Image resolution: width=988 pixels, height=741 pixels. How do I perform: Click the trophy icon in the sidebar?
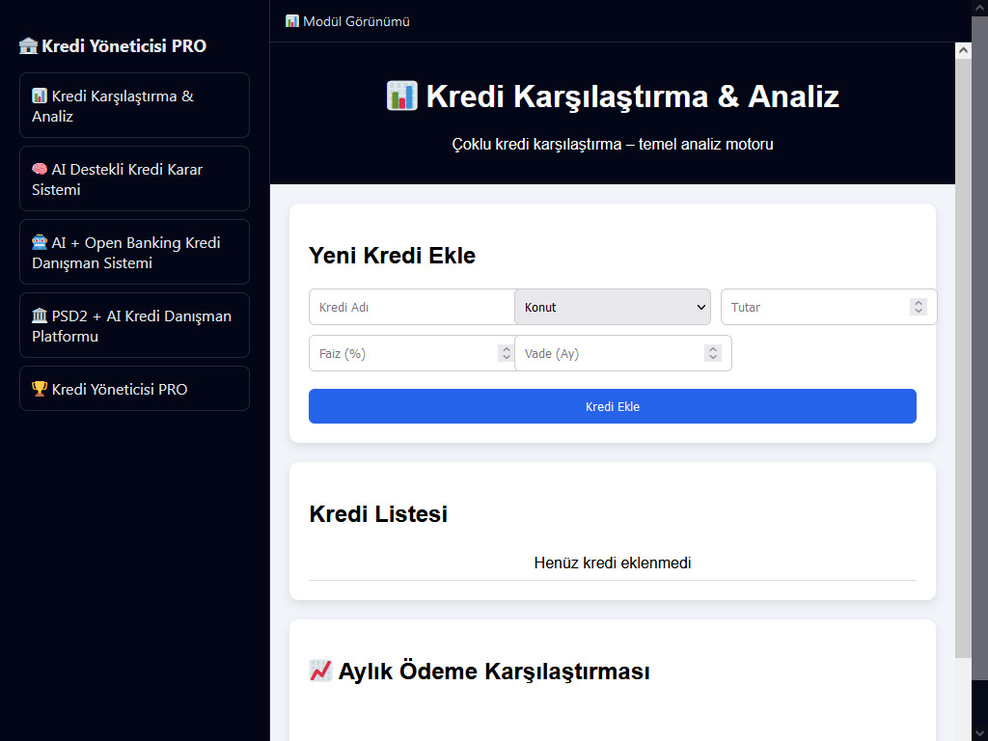click(40, 390)
